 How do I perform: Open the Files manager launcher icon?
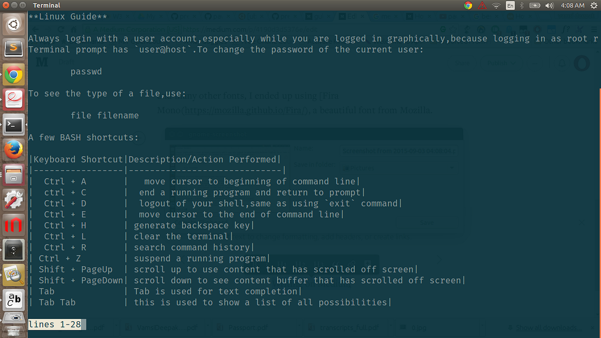coord(14,175)
